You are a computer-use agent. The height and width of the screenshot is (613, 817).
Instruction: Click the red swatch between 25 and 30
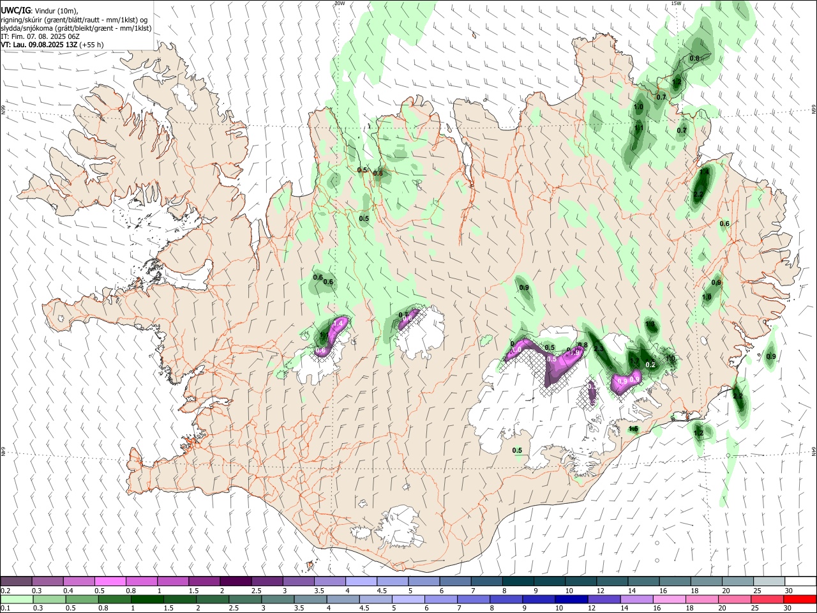768,600
